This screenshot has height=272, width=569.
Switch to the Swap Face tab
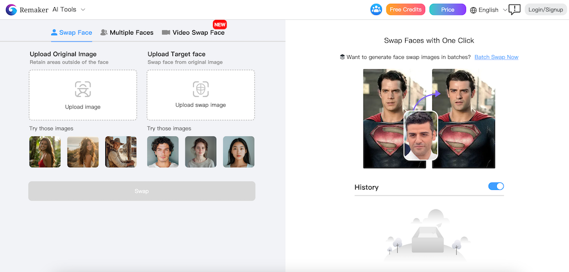point(72,32)
